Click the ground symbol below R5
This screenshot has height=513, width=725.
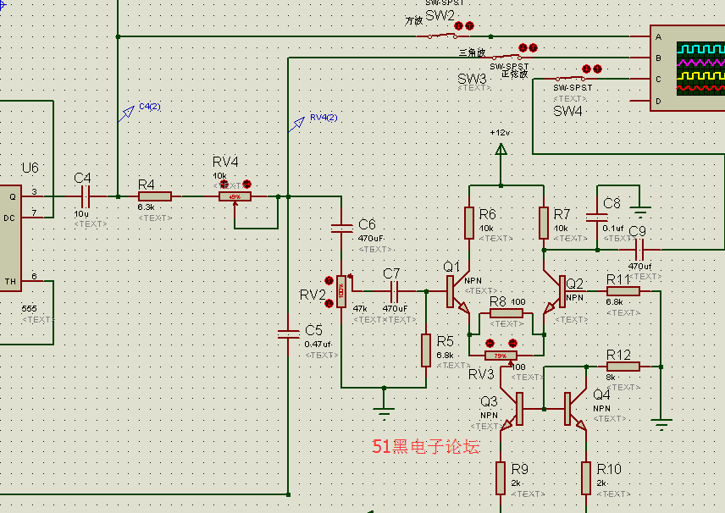[x=384, y=411]
